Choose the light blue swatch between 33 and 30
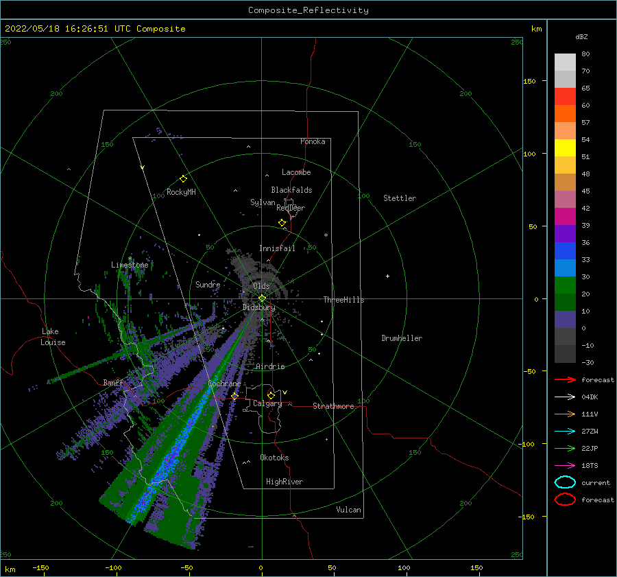This screenshot has height=577, width=617. 565,268
